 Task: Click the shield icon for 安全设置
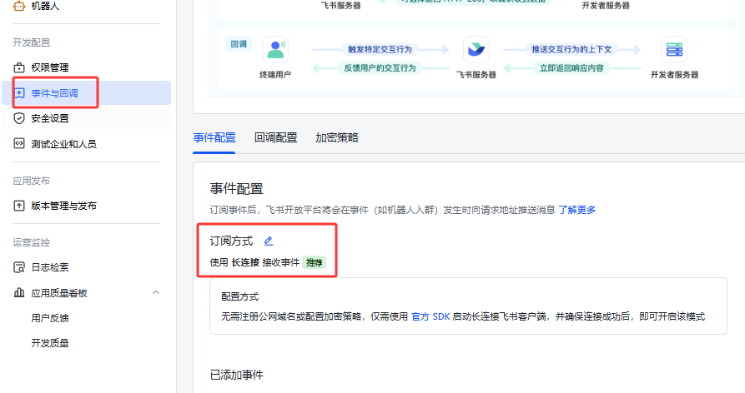point(19,118)
